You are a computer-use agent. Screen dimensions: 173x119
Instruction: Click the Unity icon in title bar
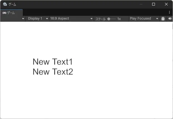pos(5,4)
